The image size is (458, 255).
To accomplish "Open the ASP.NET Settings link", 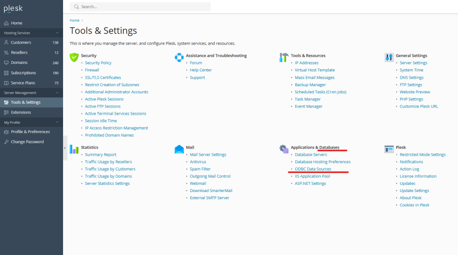I will pos(310,184).
